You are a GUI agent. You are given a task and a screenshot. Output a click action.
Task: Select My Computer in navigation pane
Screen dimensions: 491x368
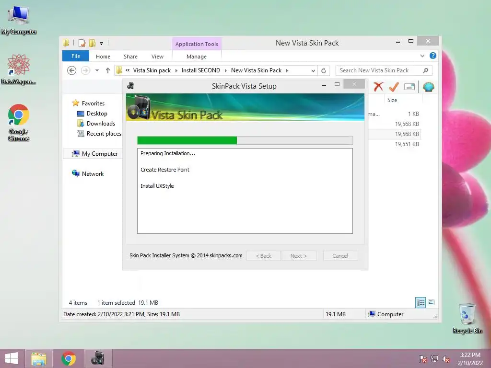(x=100, y=154)
